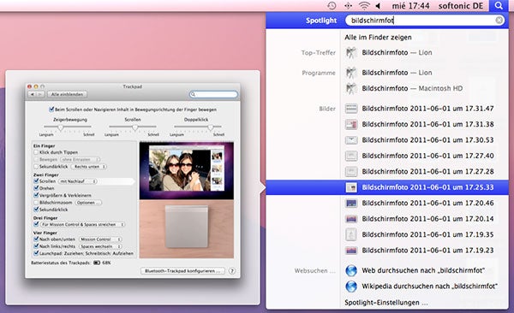The image size is (514, 313).
Task: Click thumbnail icon of Bildschirmfoto um 17.31.47
Action: (x=351, y=109)
